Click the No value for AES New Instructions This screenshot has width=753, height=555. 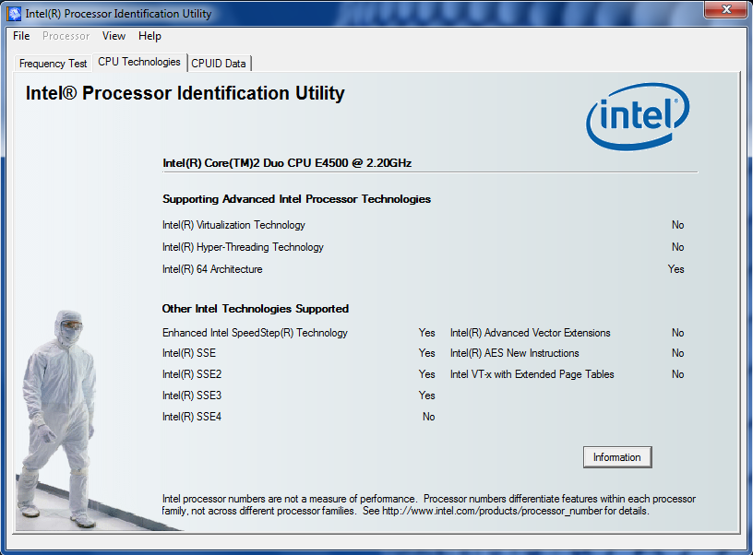(677, 353)
